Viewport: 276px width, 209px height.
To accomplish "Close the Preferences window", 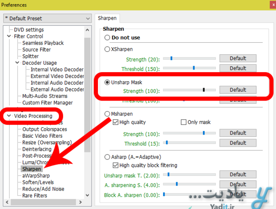I will [273, 5].
